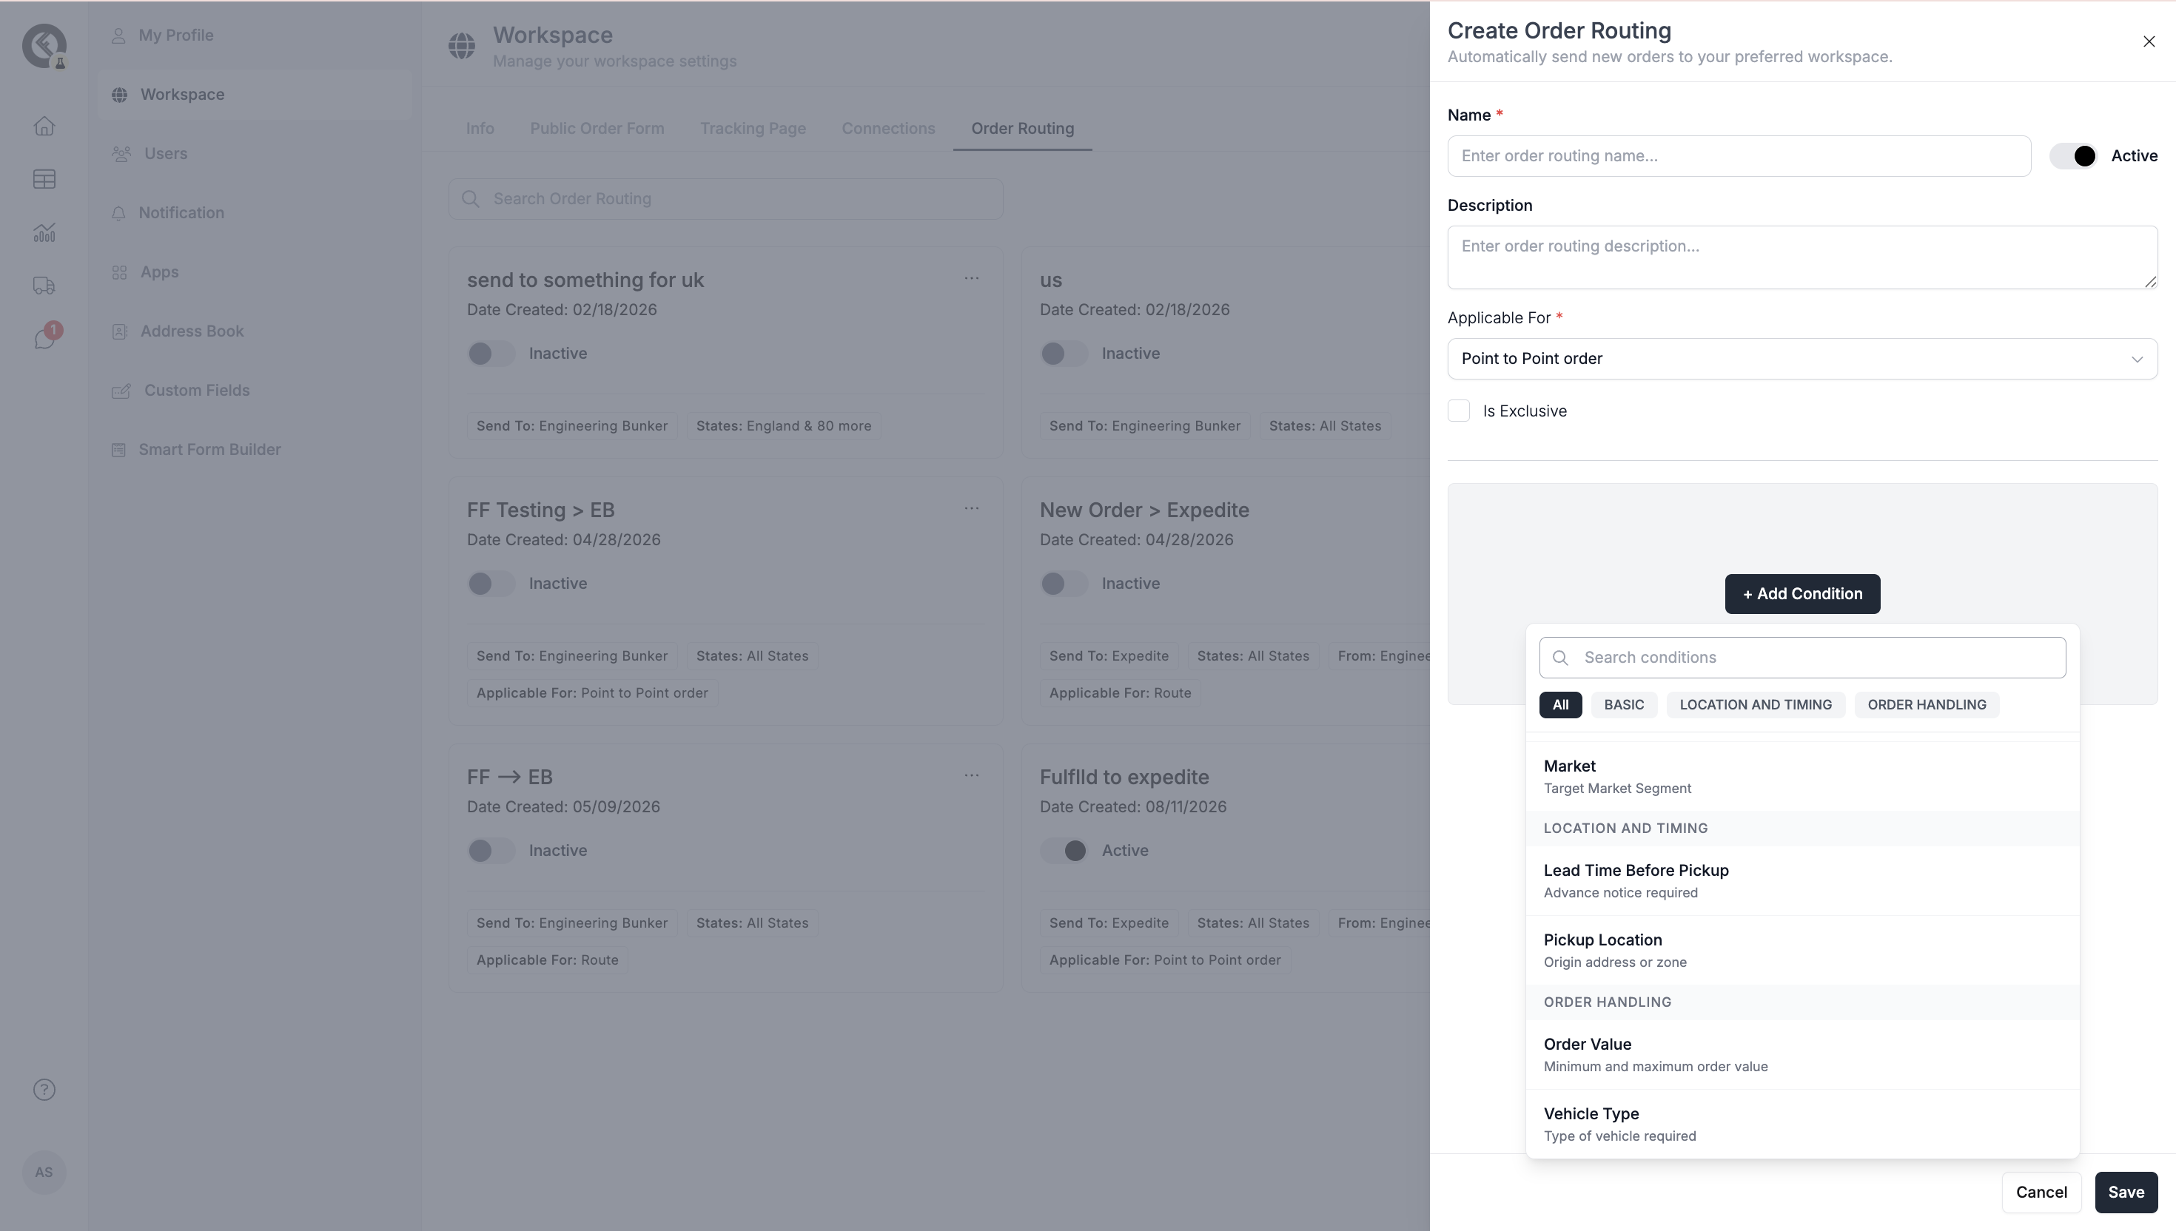Toggle Fulfild to expedite active switch
Image resolution: width=2176 pixels, height=1231 pixels.
(1064, 851)
